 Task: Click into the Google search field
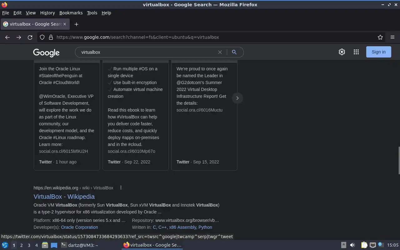(x=147, y=52)
